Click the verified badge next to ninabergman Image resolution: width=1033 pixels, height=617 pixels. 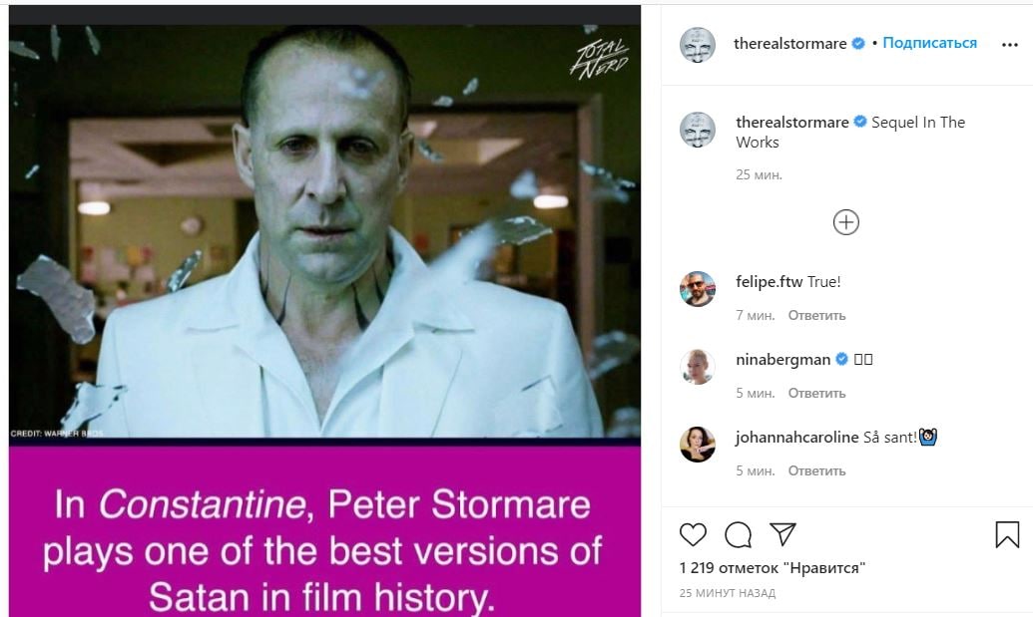(842, 359)
